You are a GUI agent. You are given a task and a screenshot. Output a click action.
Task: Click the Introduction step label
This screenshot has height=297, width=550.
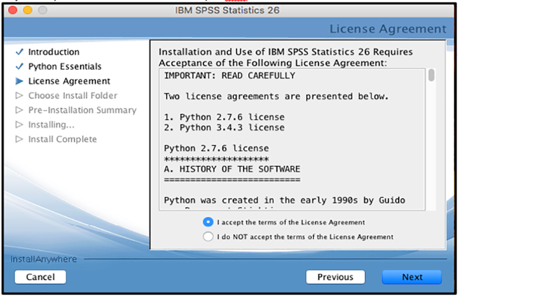[54, 52]
